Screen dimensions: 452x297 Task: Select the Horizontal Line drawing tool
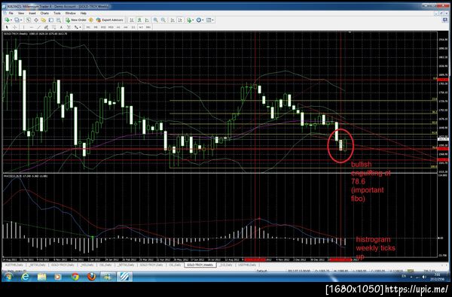pyautogui.click(x=32, y=27)
